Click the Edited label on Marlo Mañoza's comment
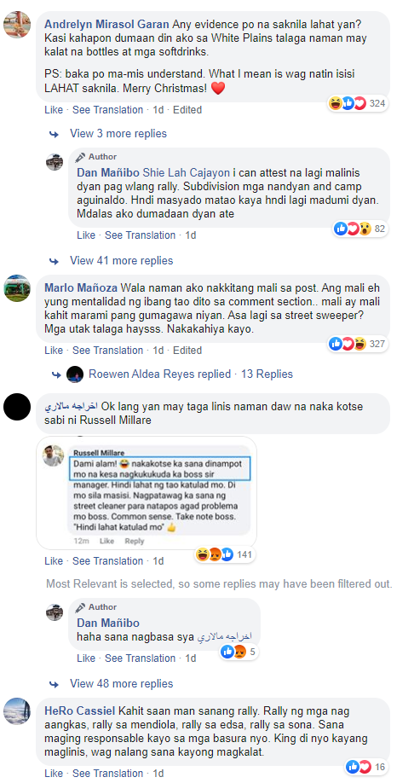 click(187, 350)
